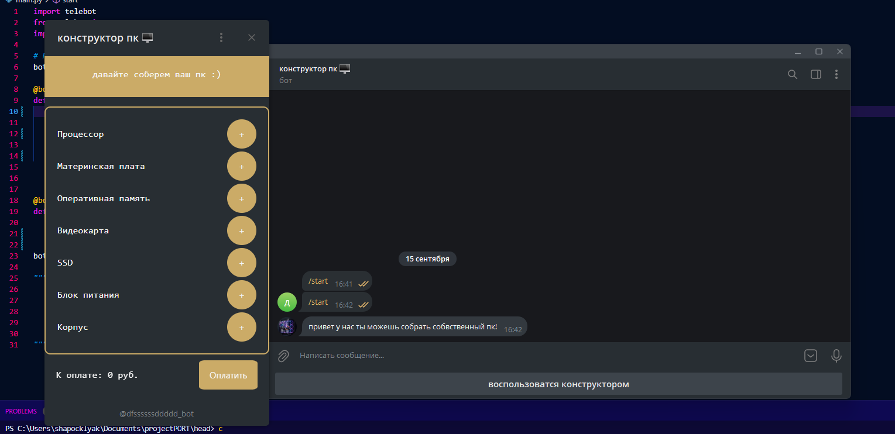Add an SSD with its plus button
Image resolution: width=895 pixels, height=434 pixels.
coord(242,263)
